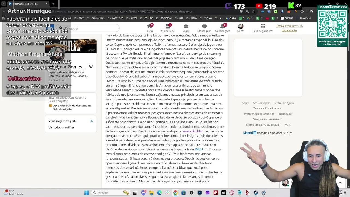Image resolution: width=350 pixels, height=197 pixels.
Task: Open PARCEIROS bookmark folder
Action: tap(116, 18)
